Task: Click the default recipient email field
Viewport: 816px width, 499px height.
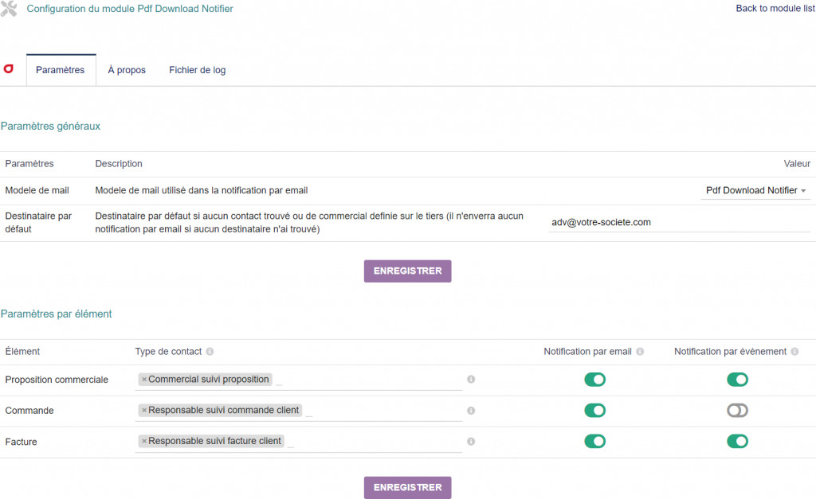Action: pyautogui.click(x=677, y=223)
